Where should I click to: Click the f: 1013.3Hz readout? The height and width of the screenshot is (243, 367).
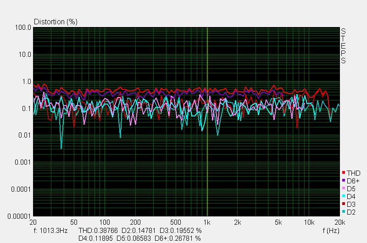[x=51, y=231]
